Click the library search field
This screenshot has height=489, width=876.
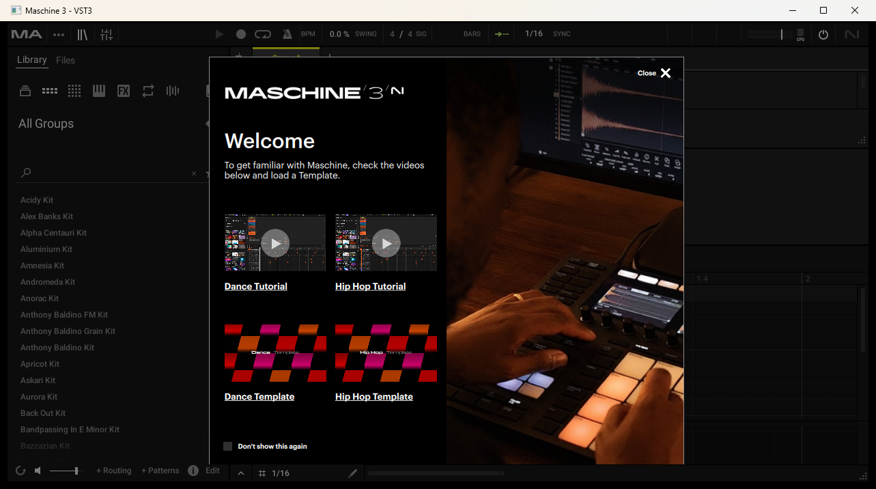pyautogui.click(x=109, y=173)
